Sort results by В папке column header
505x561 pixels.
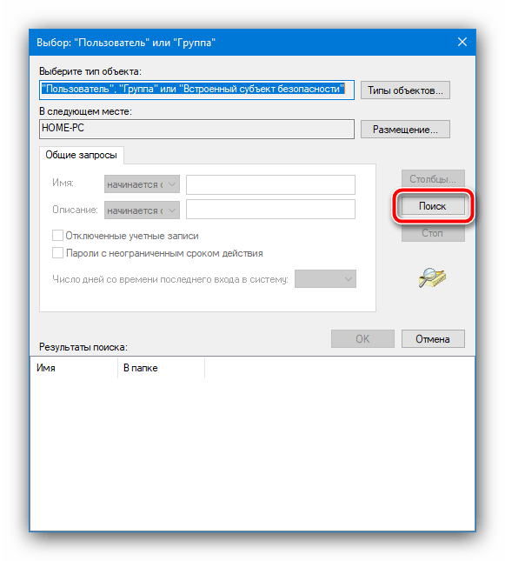pyautogui.click(x=162, y=368)
